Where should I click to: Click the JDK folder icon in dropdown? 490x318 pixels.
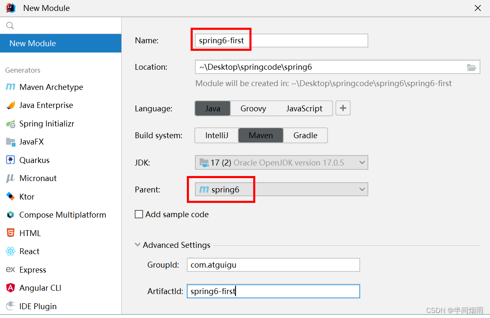(204, 163)
